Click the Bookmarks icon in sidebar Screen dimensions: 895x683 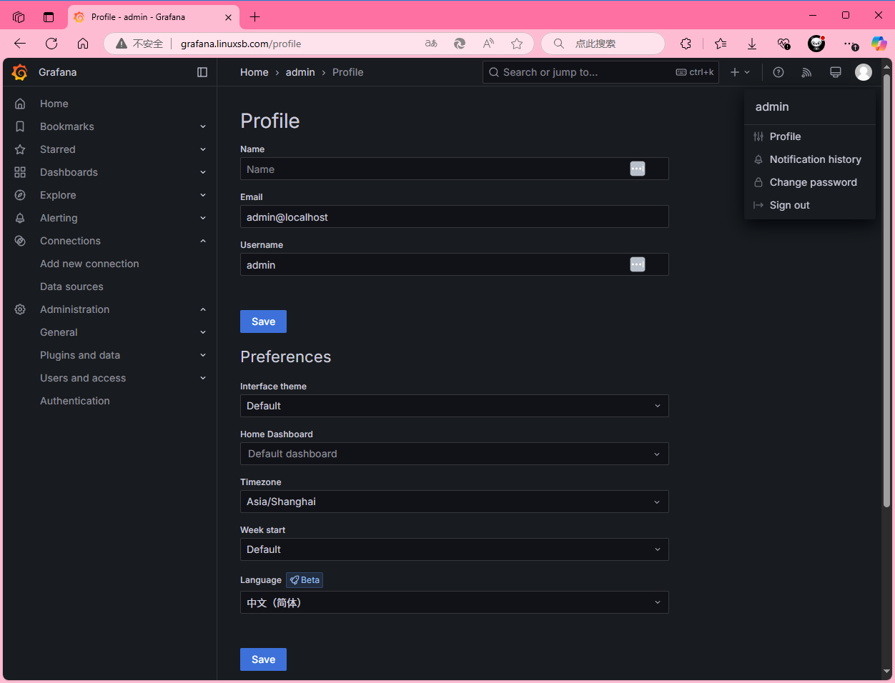20,126
